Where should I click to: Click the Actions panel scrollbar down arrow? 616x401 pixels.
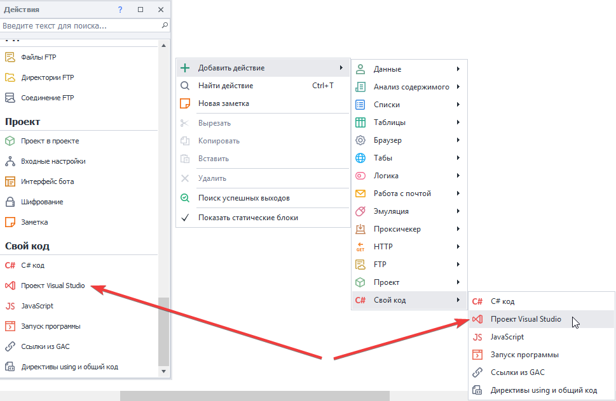coord(163,371)
